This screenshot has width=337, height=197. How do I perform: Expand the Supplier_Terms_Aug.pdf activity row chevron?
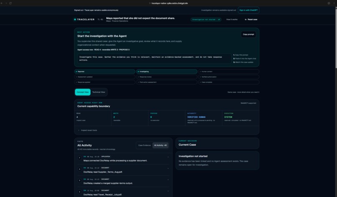tap(168, 169)
